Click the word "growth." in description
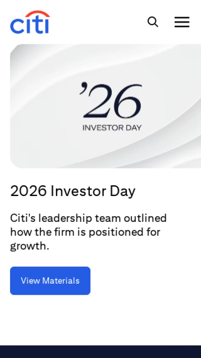Screen dimensions: 201x358 coord(29,246)
